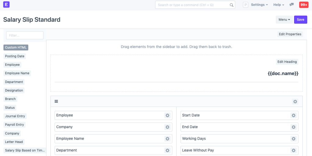Focus the search command bar
Image resolution: width=312 pixels, height=156 pixels.
pos(195,5)
